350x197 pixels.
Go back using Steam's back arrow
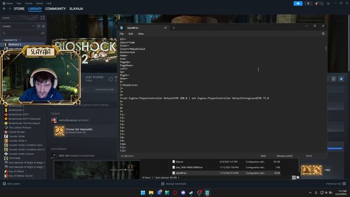click(x=4, y=9)
